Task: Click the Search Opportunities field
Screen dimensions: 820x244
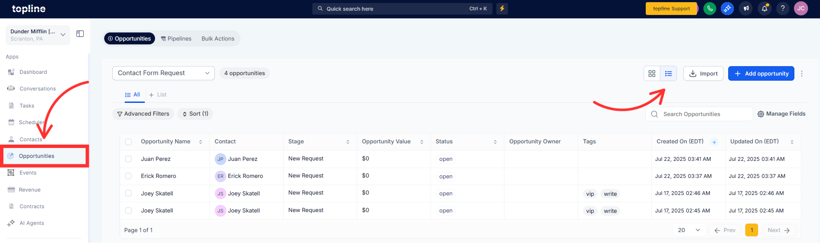Action: point(699,114)
